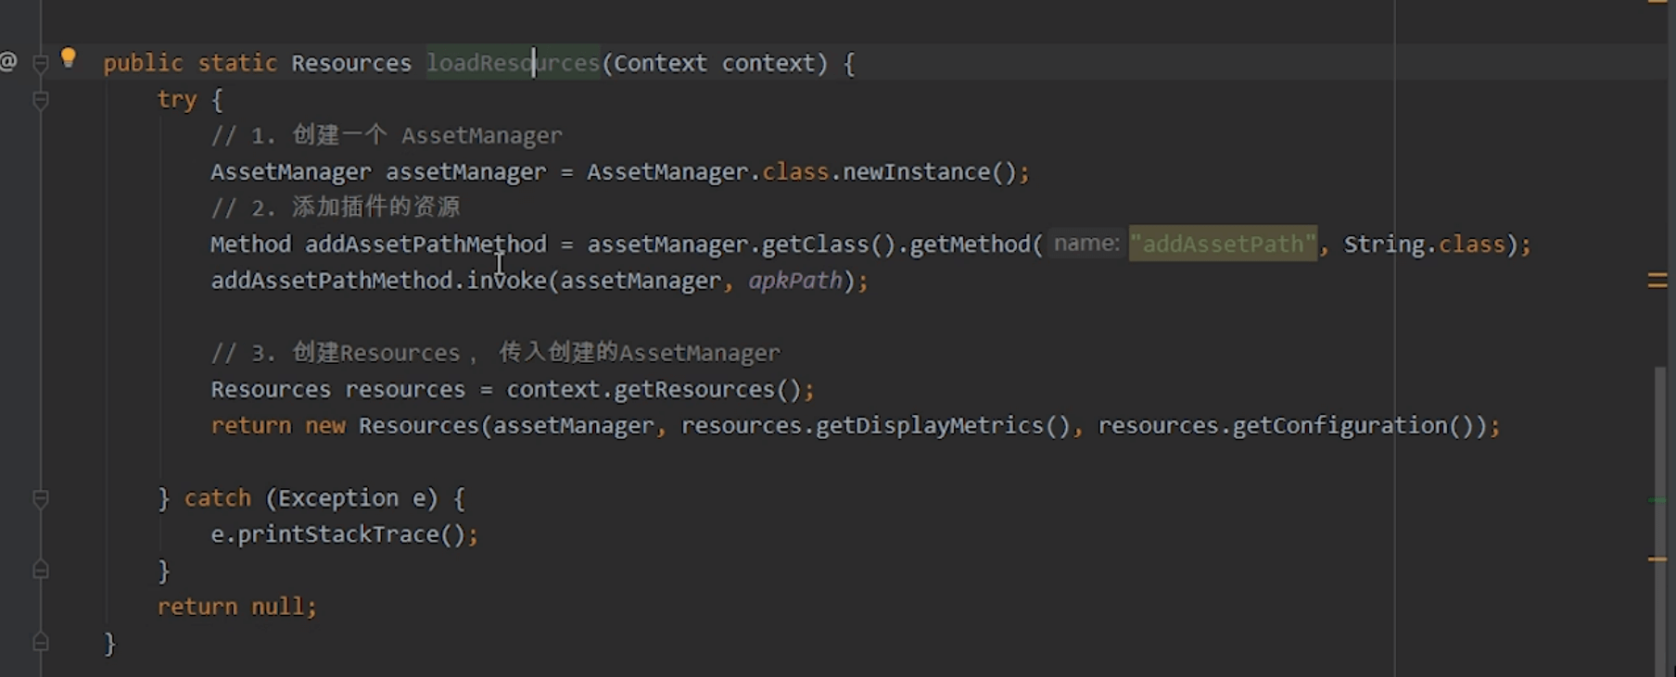Click comment line starting with // 3.
Screen dimensions: 1676x677
[x=496, y=353]
